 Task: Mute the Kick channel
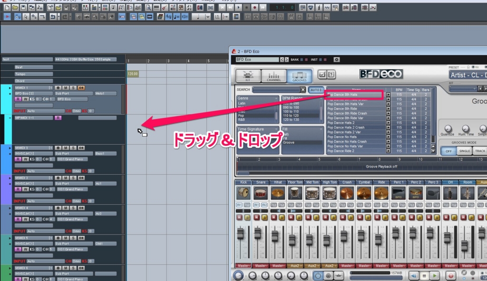point(240,217)
